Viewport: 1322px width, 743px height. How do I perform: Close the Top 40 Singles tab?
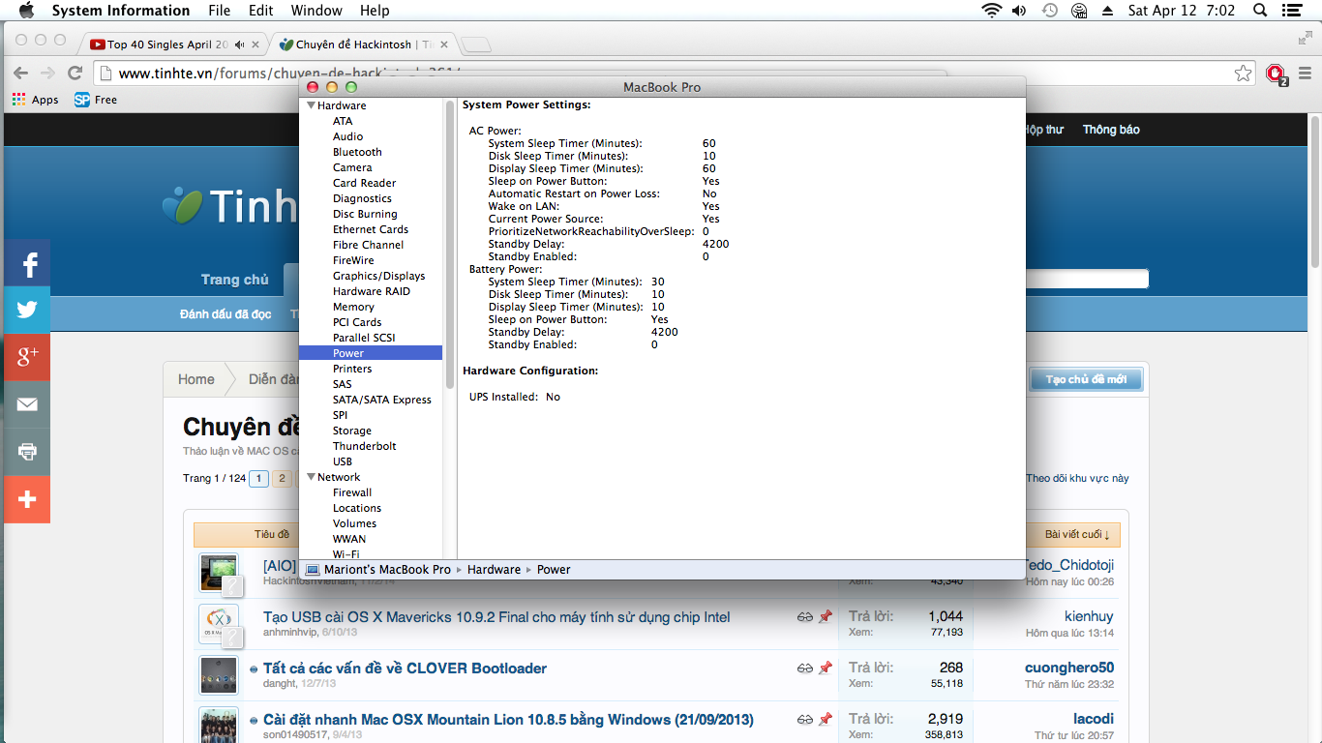click(x=255, y=45)
